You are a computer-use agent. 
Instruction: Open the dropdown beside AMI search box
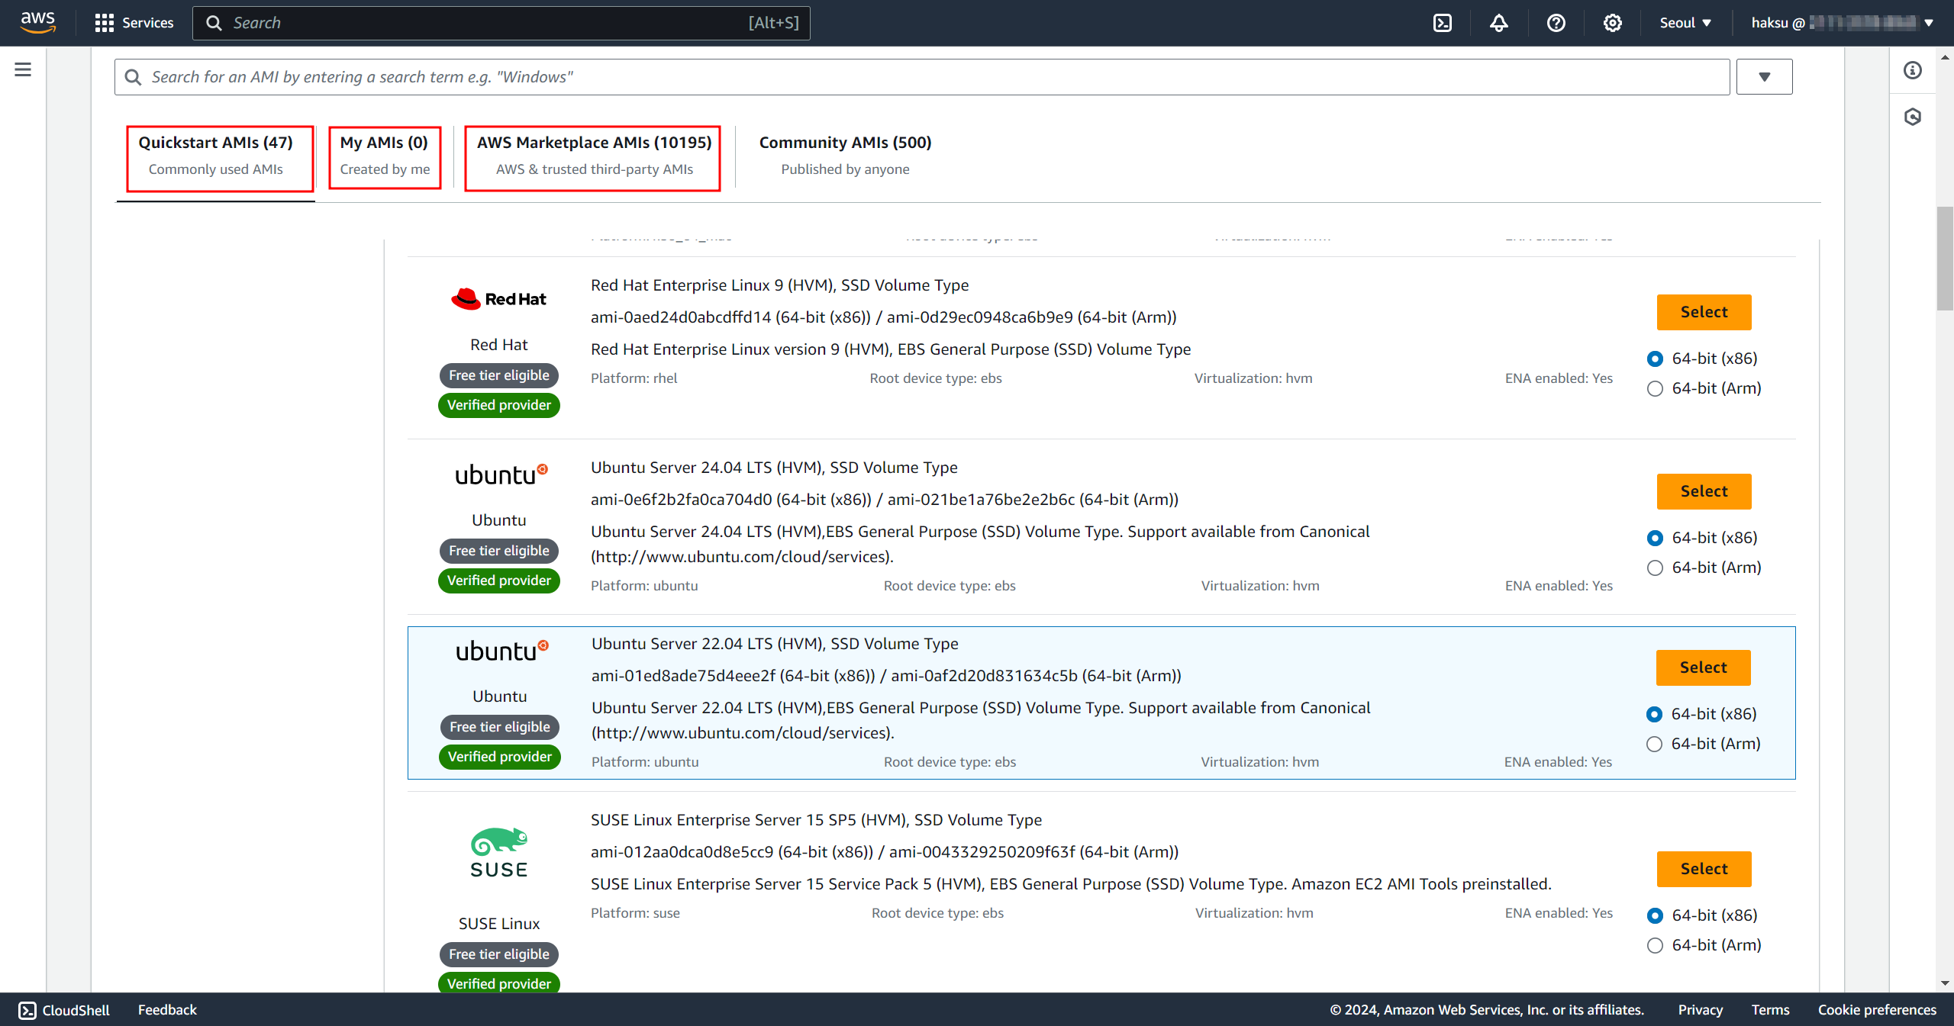click(1764, 77)
